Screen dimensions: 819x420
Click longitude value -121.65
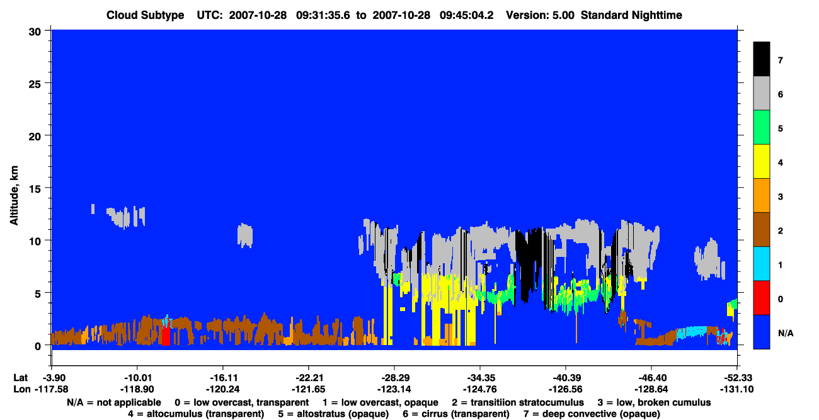(308, 389)
